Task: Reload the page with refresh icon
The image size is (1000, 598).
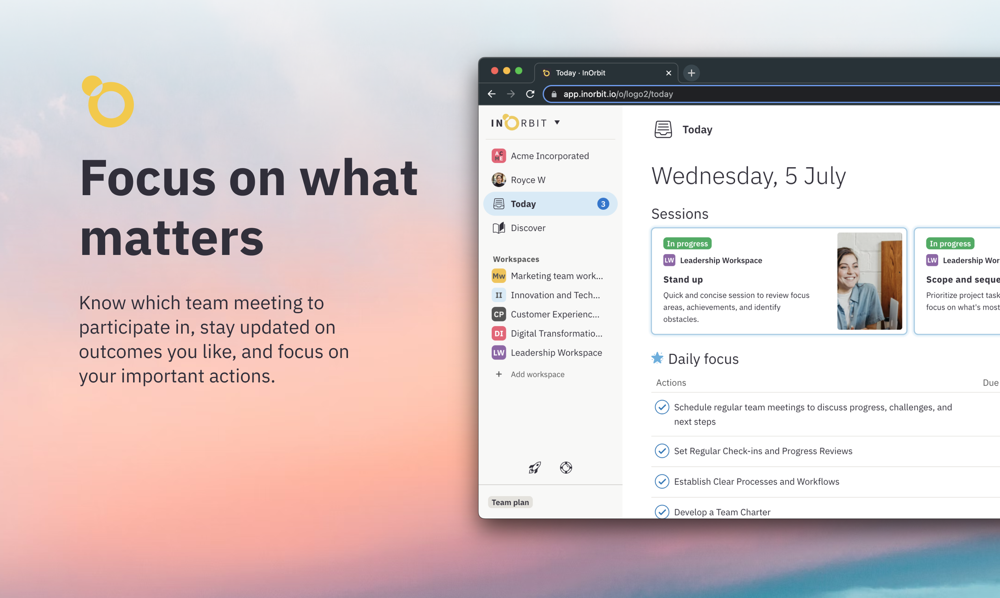Action: click(x=530, y=94)
